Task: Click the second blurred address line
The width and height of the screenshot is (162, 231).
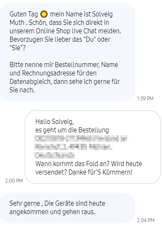Action: coord(73,147)
